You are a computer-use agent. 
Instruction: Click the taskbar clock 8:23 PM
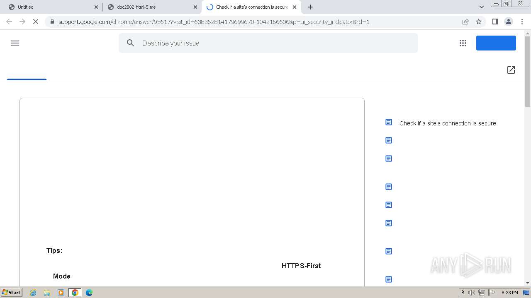pos(509,293)
